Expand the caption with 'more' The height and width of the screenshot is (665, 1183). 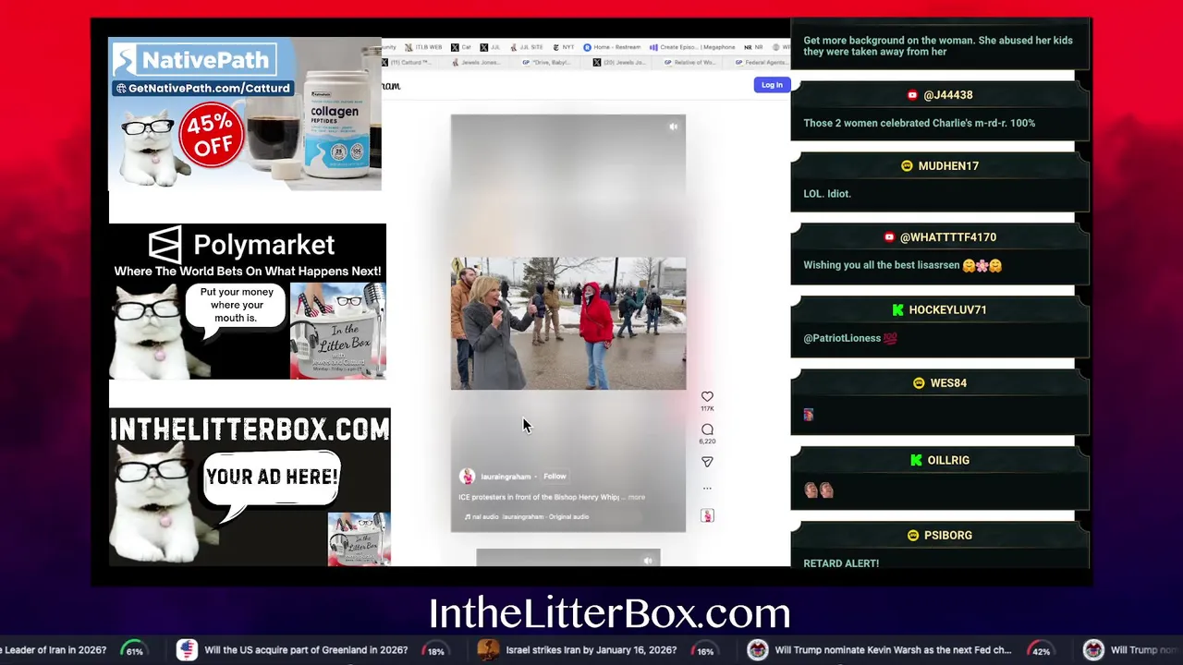[637, 497]
